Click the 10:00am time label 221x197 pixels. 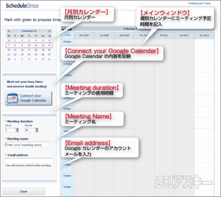click(x=67, y=64)
